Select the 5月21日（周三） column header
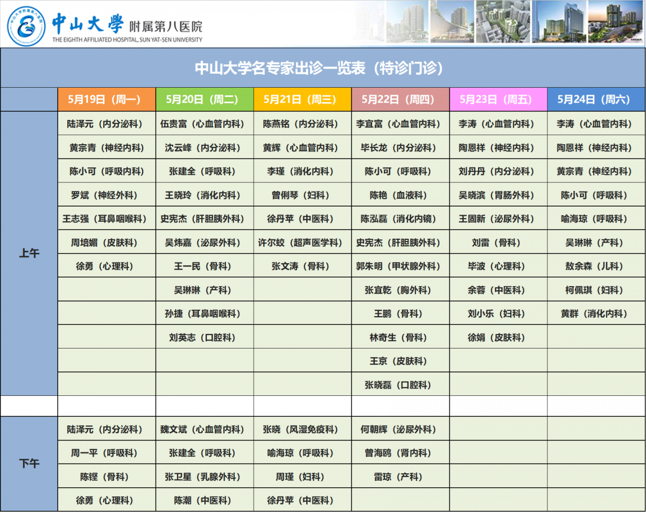Image resolution: width=646 pixels, height=512 pixels. tap(303, 99)
